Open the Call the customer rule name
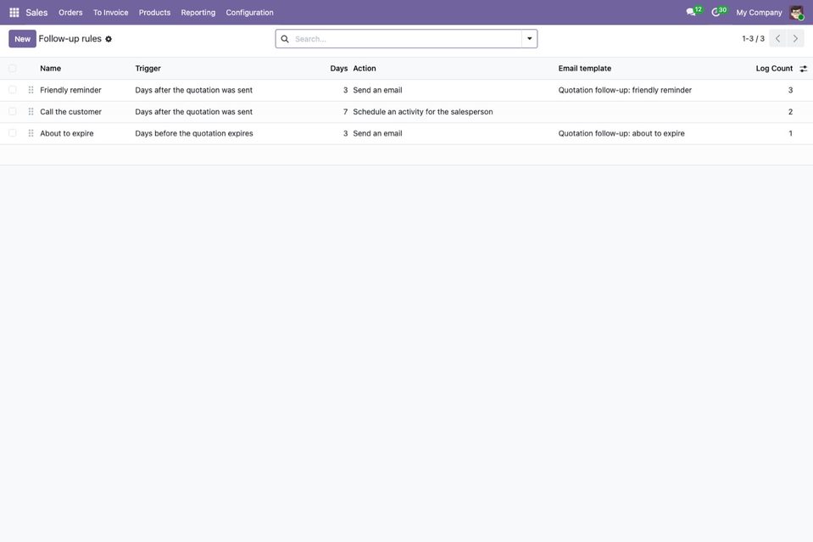The width and height of the screenshot is (813, 542). (70, 112)
